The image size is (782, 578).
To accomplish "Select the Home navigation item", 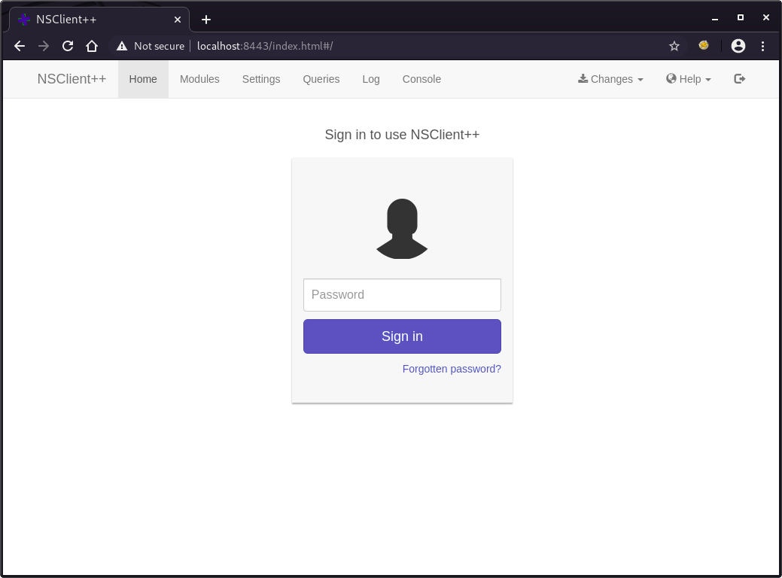I will click(x=143, y=79).
